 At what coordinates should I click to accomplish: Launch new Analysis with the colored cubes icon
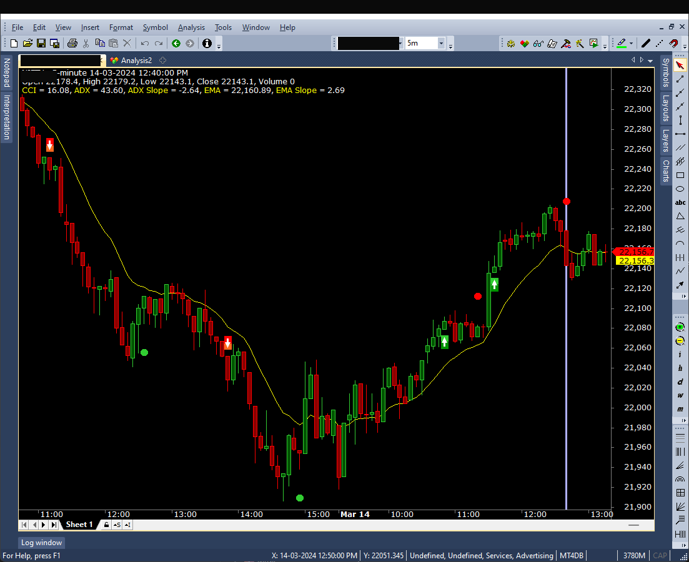525,43
